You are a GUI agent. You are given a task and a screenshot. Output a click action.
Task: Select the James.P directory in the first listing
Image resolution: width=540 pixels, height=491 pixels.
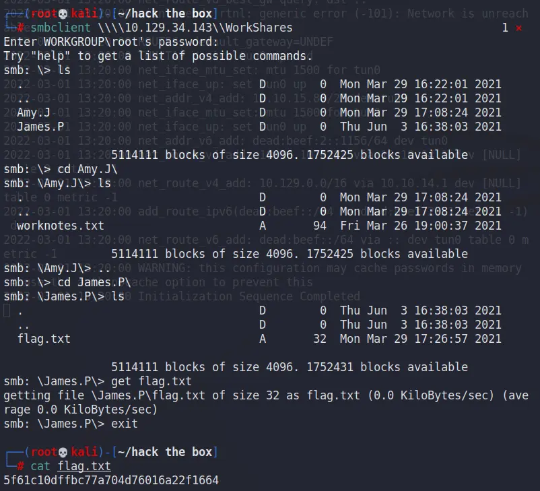(x=40, y=127)
